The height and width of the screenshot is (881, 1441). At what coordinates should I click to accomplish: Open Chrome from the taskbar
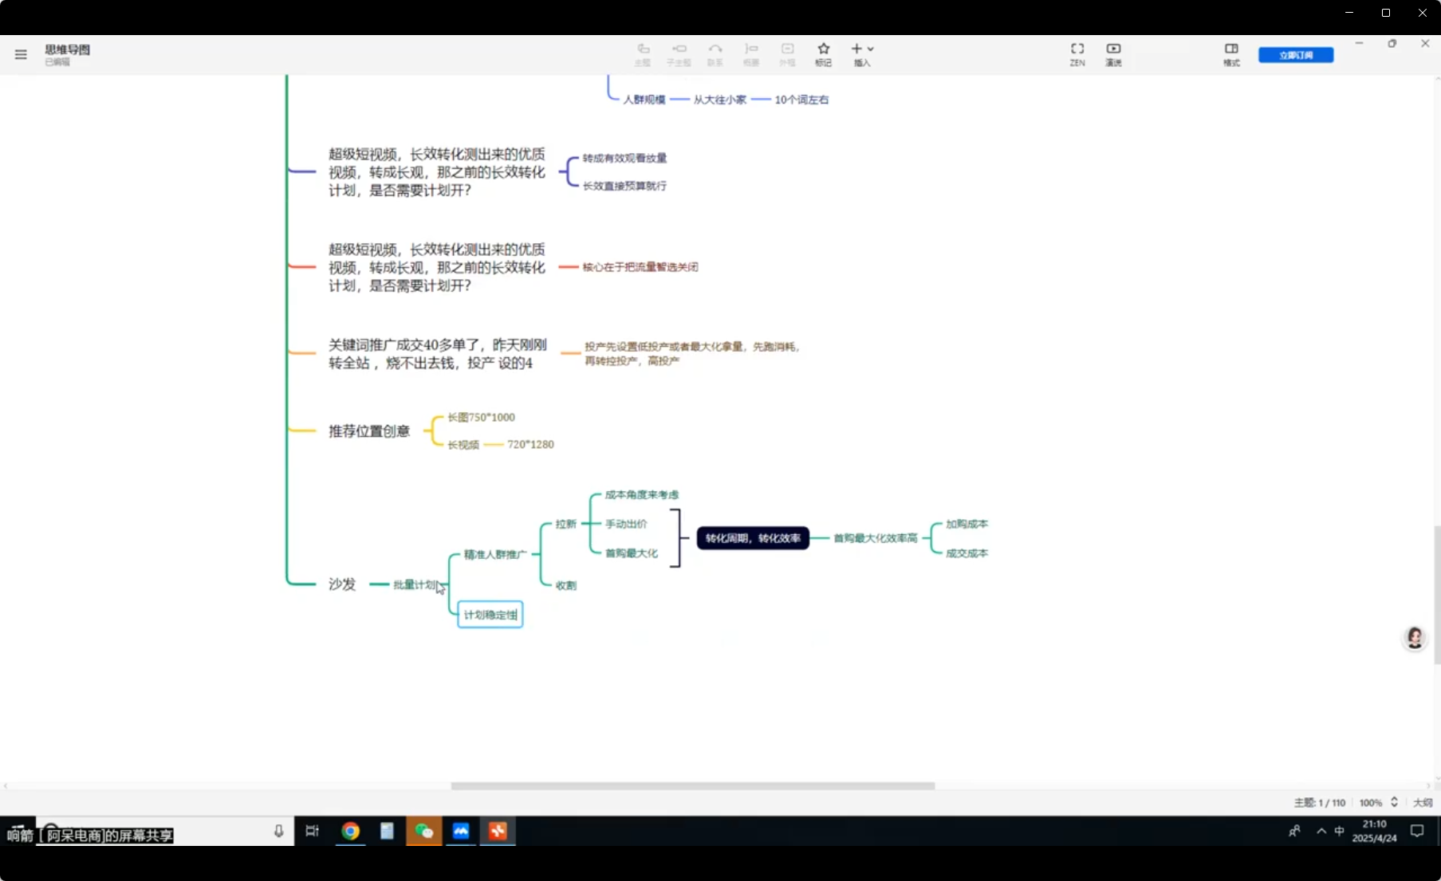[350, 831]
